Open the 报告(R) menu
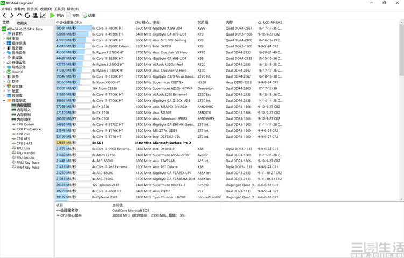This screenshot has height=258, width=404. (x=33, y=9)
